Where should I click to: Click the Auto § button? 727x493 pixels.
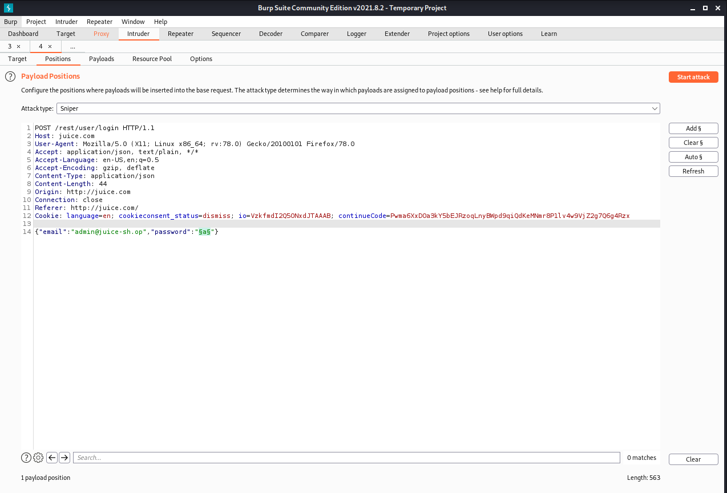point(693,157)
